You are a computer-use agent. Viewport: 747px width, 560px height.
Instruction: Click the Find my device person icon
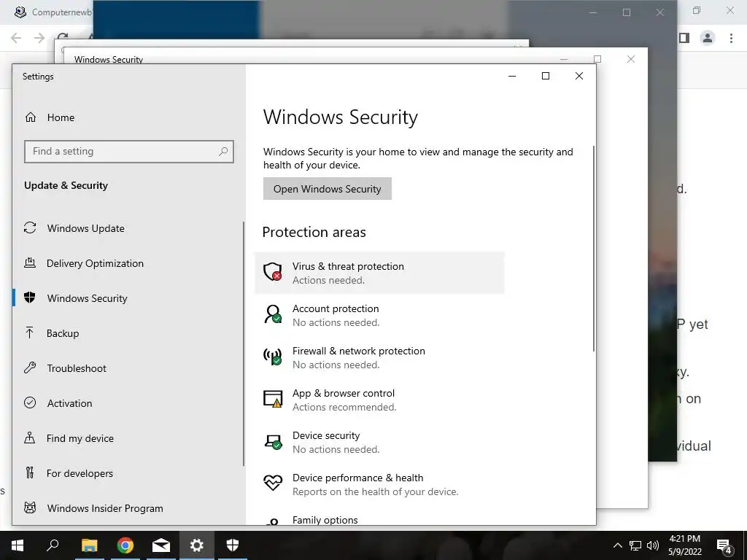coord(29,438)
